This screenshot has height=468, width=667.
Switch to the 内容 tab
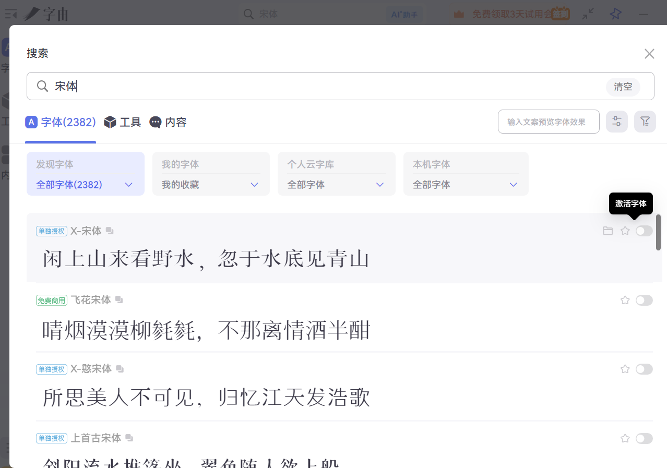[x=168, y=122]
